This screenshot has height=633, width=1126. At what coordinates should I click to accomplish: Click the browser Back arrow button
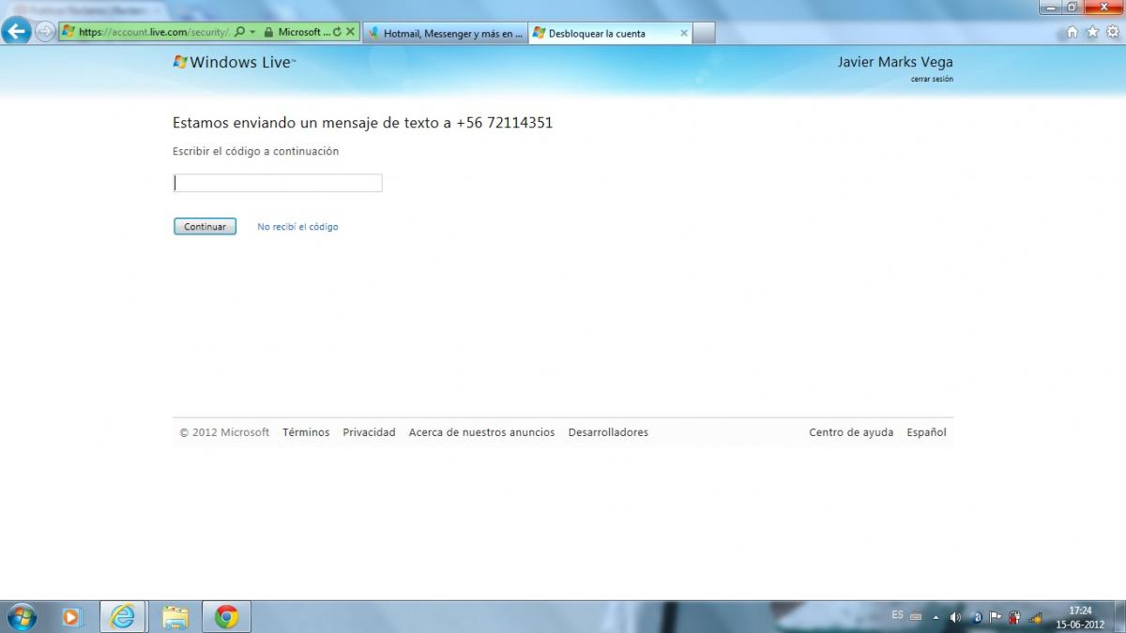point(16,31)
